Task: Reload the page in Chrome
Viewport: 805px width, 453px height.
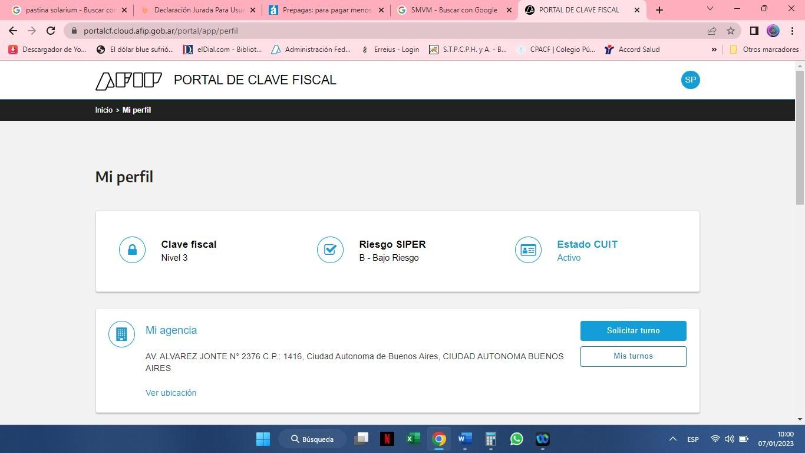Action: (x=51, y=31)
